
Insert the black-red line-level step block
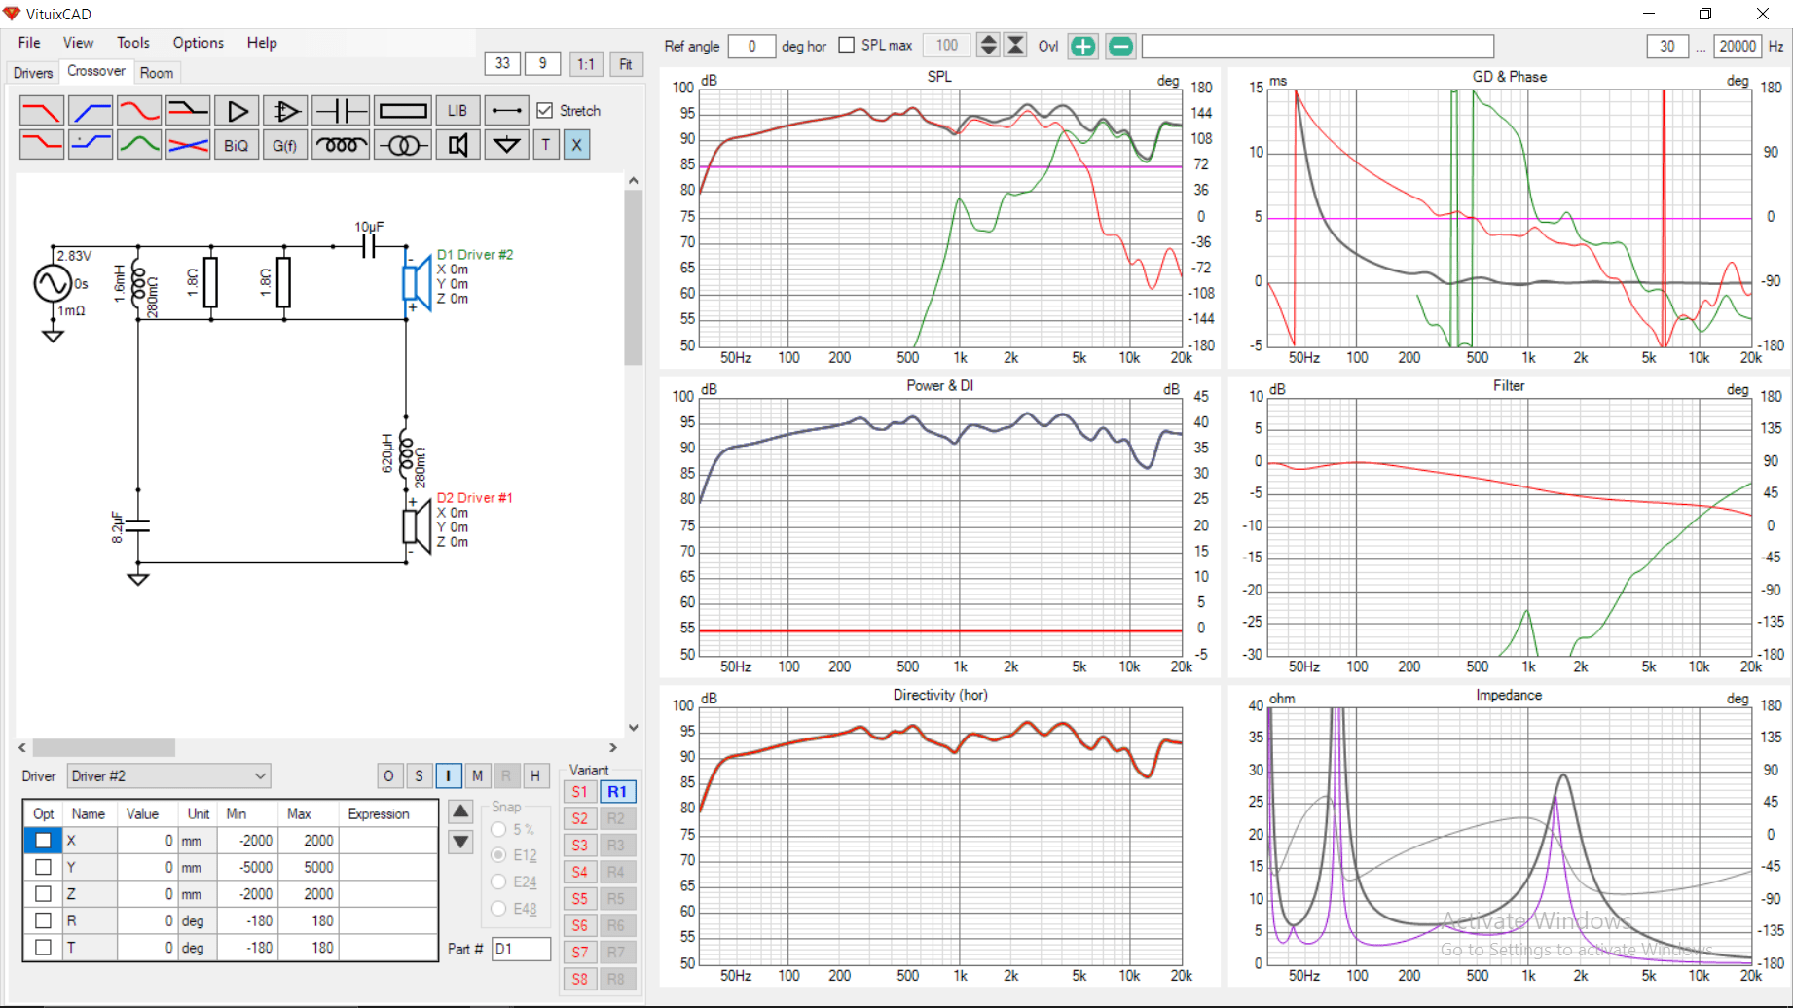point(188,111)
